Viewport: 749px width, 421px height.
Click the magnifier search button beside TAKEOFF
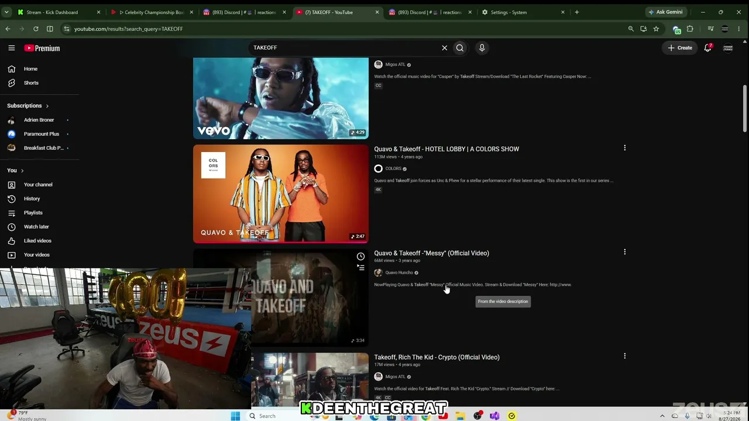tap(460, 48)
